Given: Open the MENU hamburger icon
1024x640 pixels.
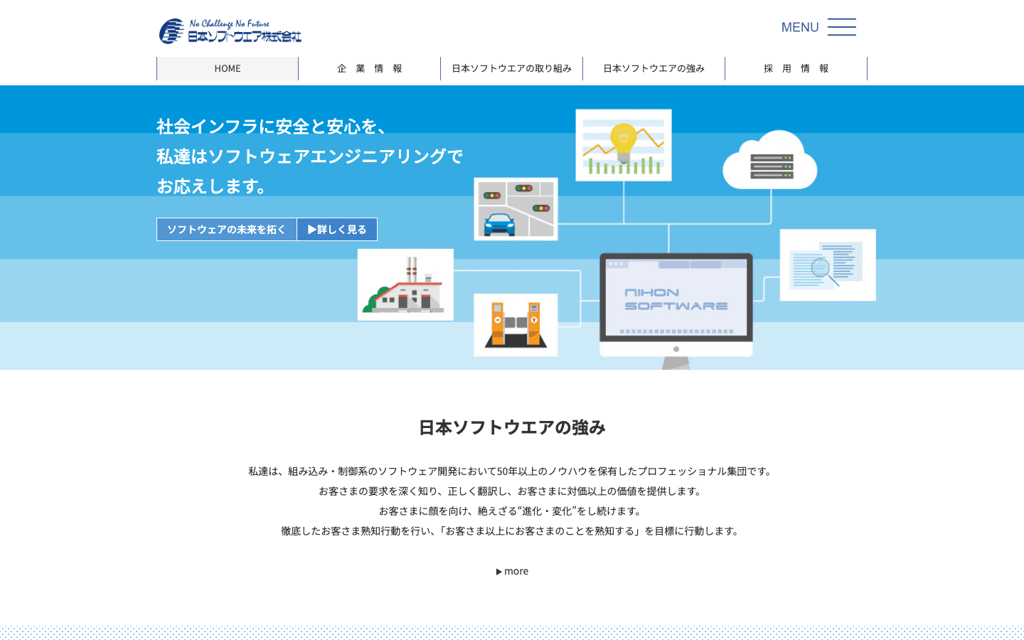Looking at the screenshot, I should (x=842, y=27).
